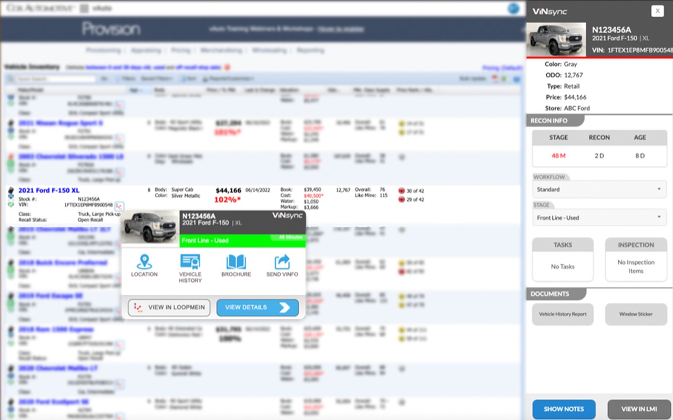Viewport: 673px width, 420px height.
Task: Open the Brochure book icon
Action: click(236, 262)
